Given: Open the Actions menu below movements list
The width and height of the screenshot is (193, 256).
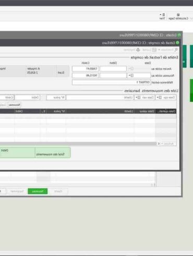Looking at the screenshot, I should point(167,144).
